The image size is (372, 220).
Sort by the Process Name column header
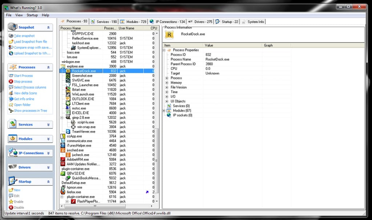tap(81, 28)
